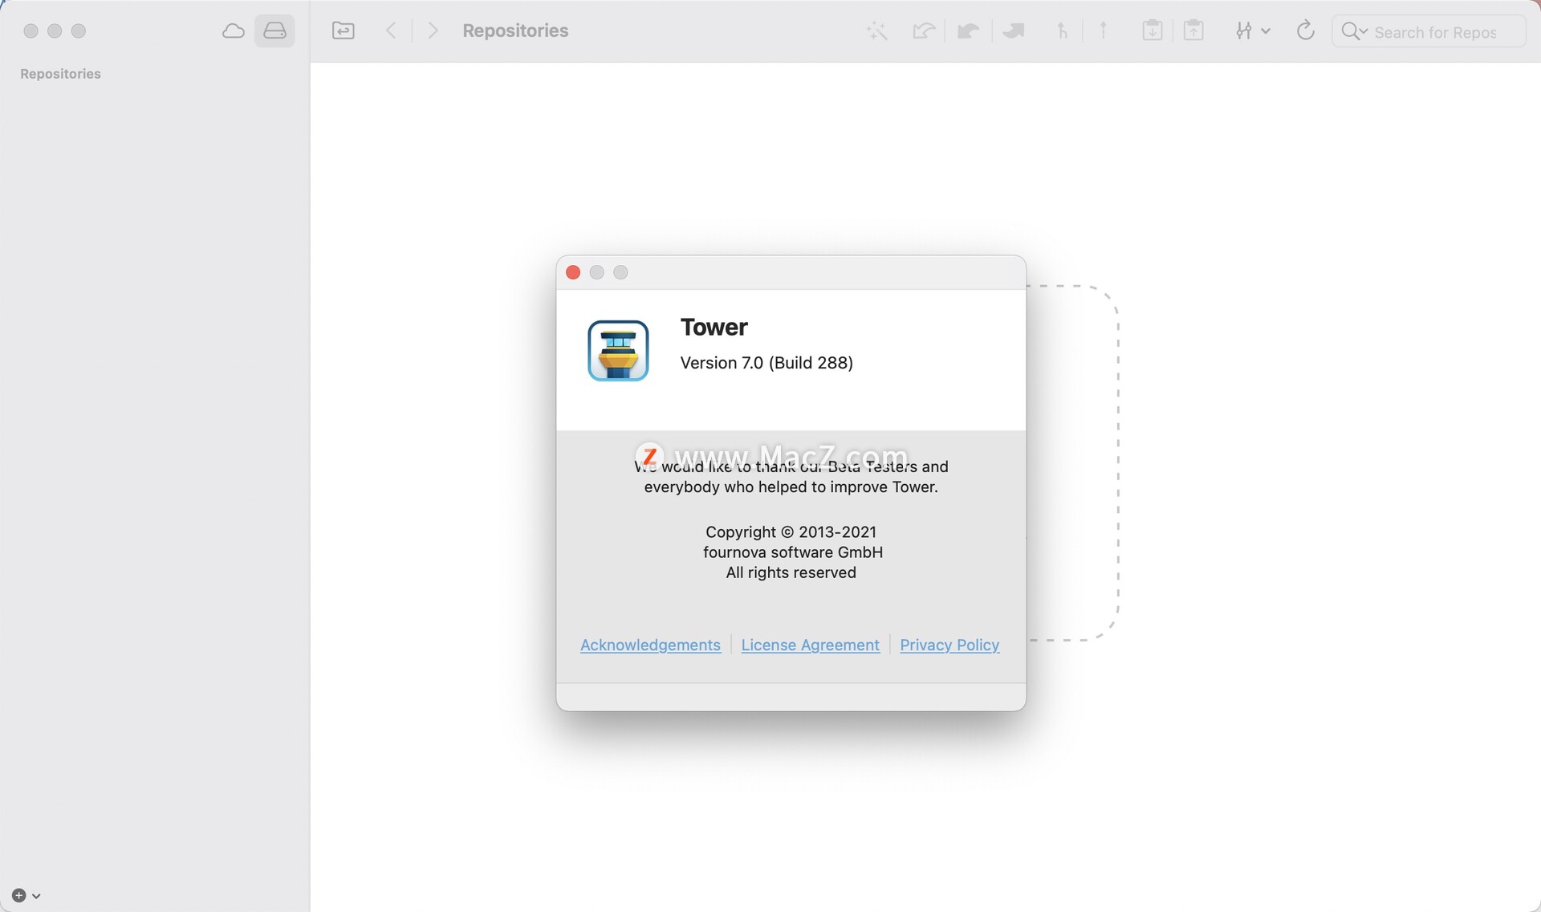Click the fournova software GmbH text

(x=793, y=552)
